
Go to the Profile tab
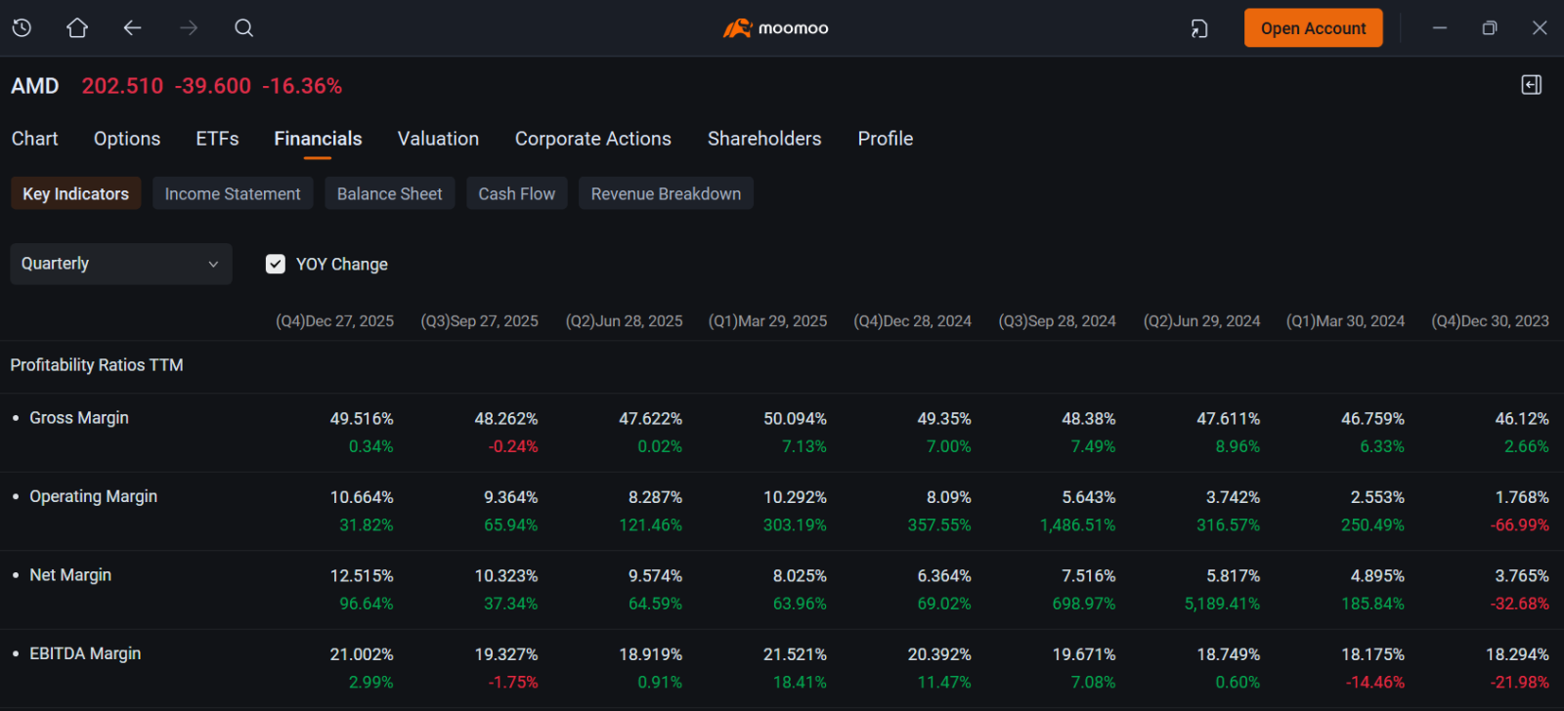[x=886, y=139]
